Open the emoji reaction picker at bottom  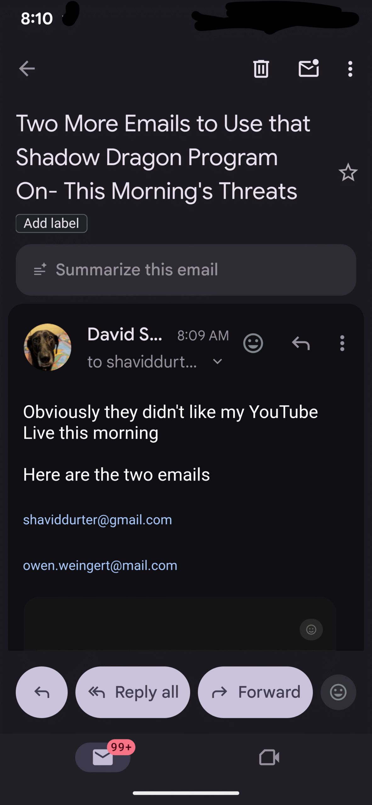338,692
